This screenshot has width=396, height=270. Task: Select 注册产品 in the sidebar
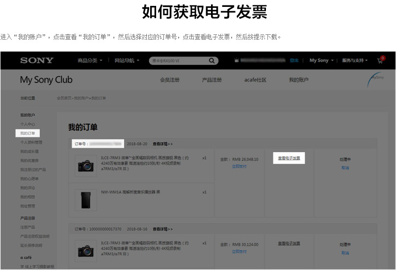click(27, 227)
